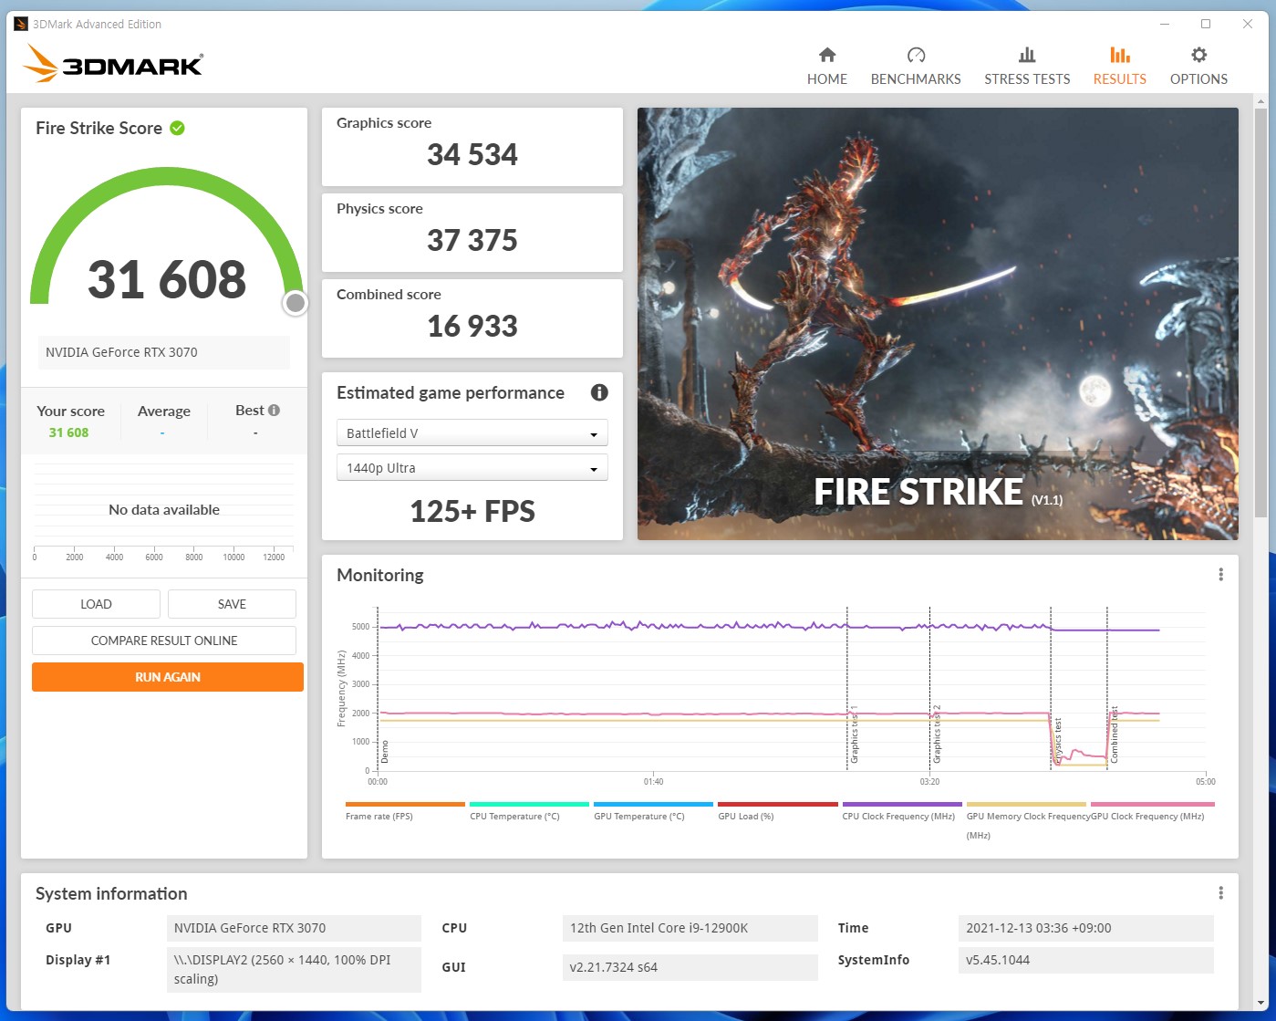Click the Display #1 DISPLAY2 value
1276x1021 pixels.
pyautogui.click(x=294, y=969)
